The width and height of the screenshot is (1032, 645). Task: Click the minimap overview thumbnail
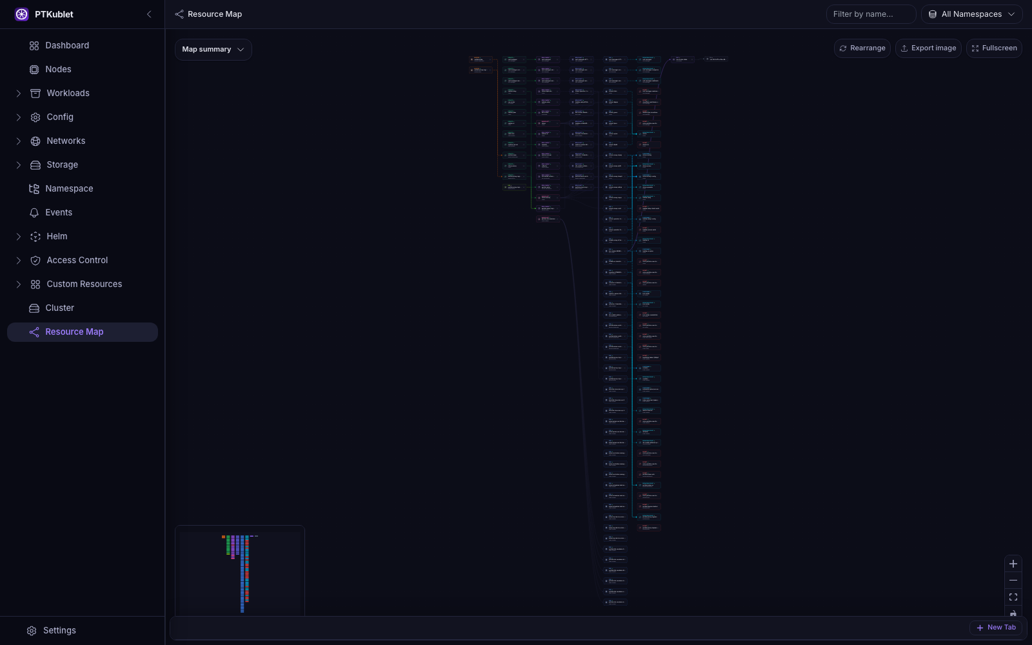click(x=240, y=571)
